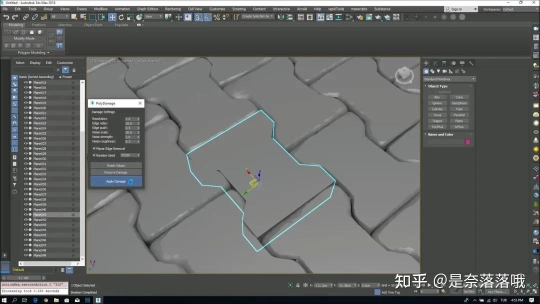Screen dimensions: 540x304
Task: Click the Apply Damage button
Action: (115, 181)
